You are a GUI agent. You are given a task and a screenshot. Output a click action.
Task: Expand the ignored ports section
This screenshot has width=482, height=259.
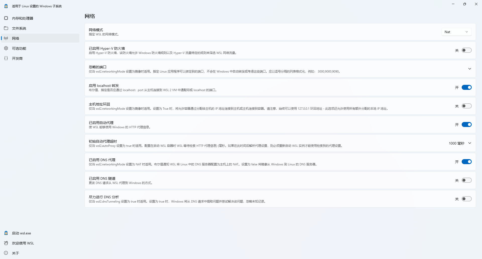click(x=469, y=69)
